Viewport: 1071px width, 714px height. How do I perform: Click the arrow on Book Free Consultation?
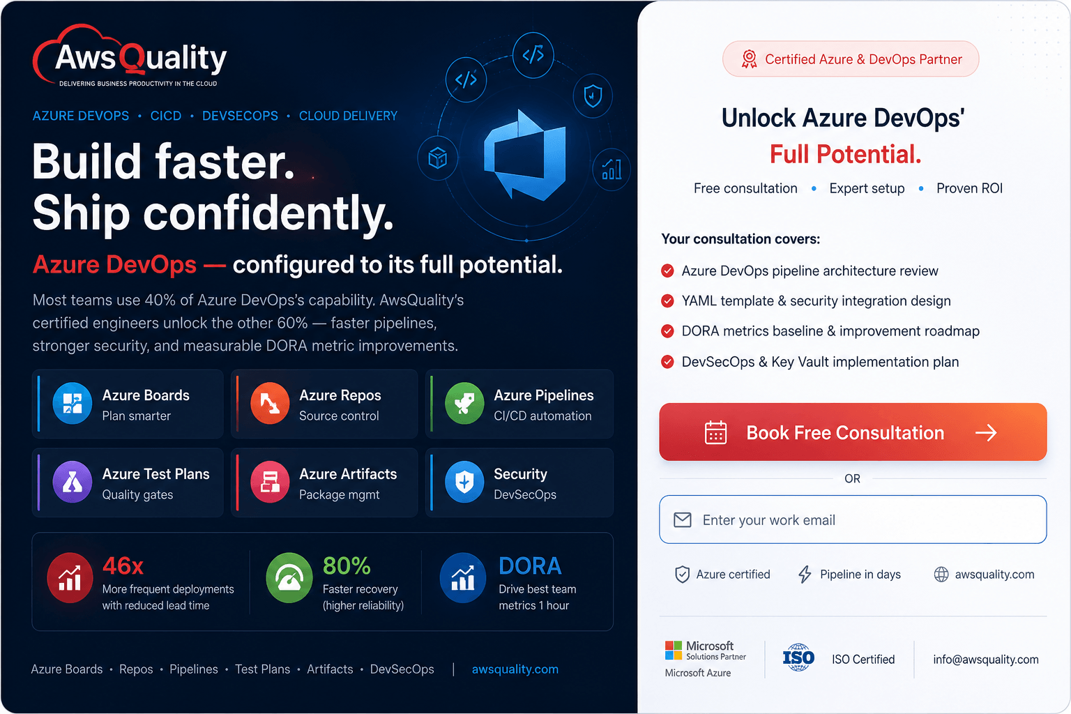pyautogui.click(x=986, y=433)
